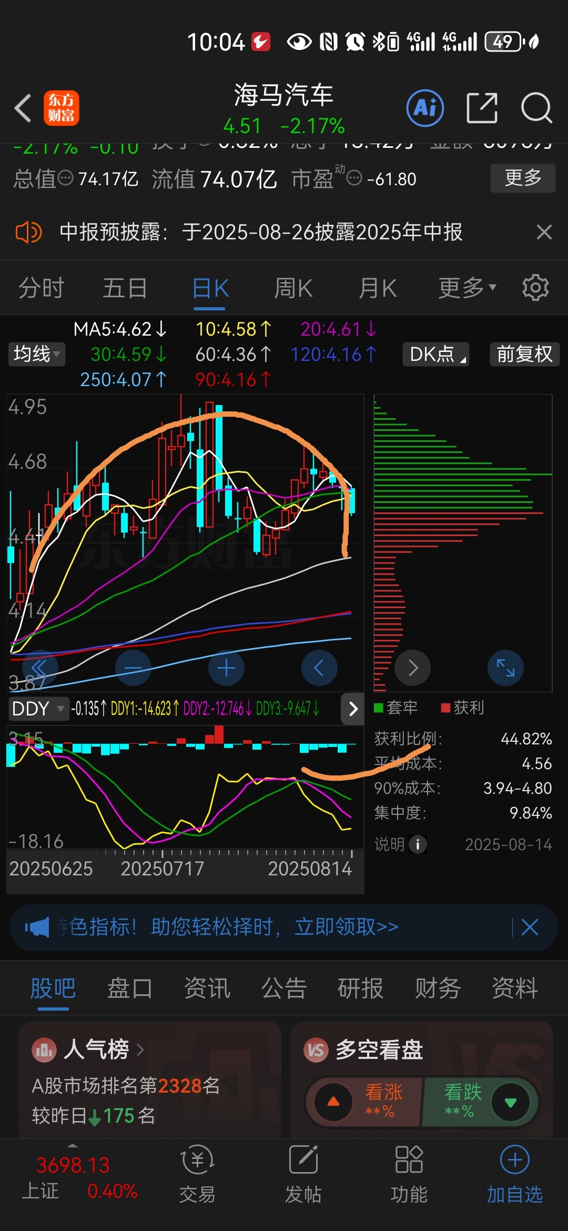The height and width of the screenshot is (1231, 568).
Task: Open the 盘口 tab
Action: pos(129,988)
